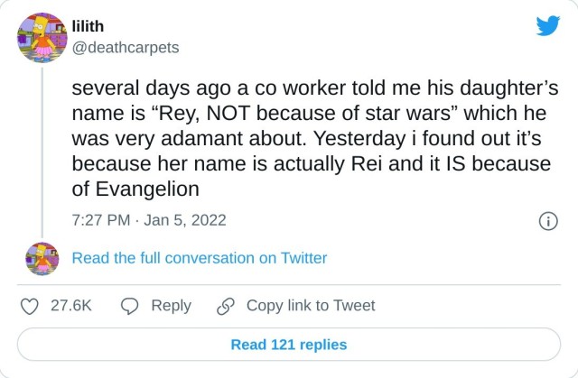This screenshot has width=578, height=378.
Task: Click small avatar beside full conversation link
Action: [x=40, y=258]
